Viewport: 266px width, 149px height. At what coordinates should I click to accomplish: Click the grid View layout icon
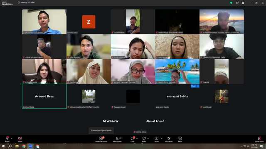[243, 3]
